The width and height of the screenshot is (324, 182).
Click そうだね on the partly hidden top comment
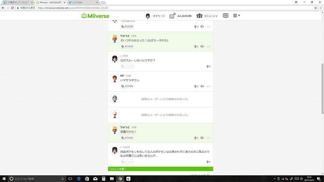pyautogui.click(x=127, y=27)
